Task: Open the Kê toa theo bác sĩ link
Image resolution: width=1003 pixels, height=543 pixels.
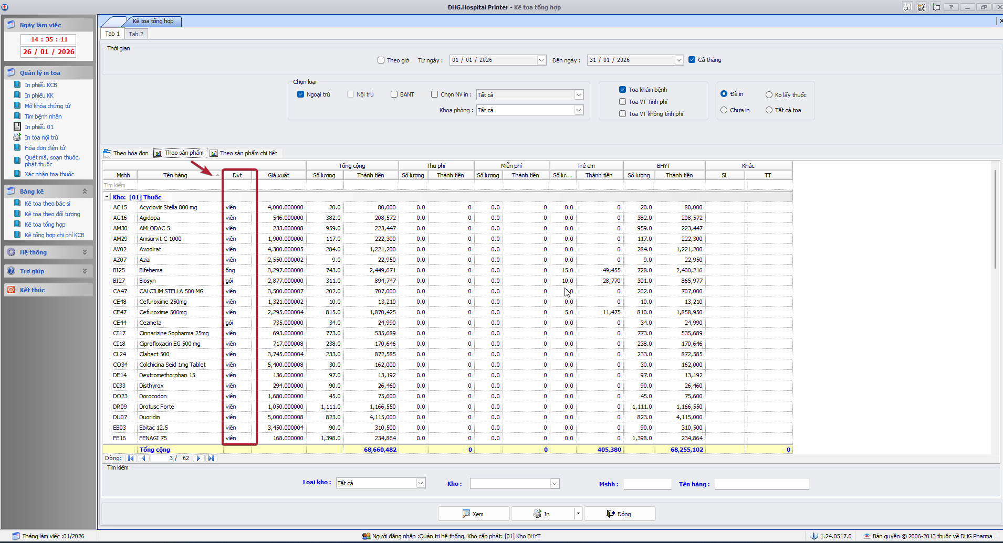Action: coord(47,204)
